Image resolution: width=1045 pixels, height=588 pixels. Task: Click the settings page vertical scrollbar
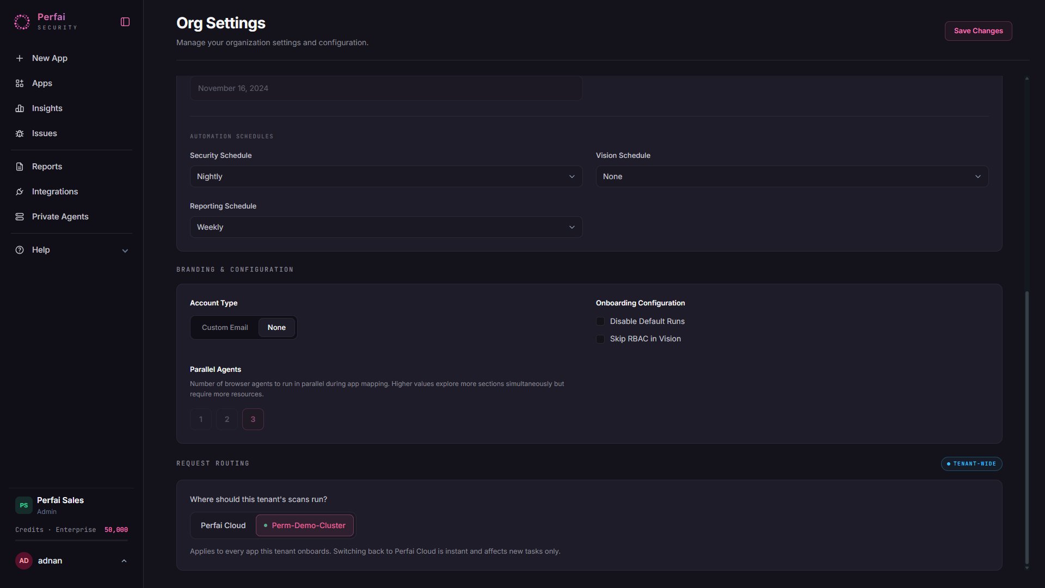click(x=1027, y=427)
